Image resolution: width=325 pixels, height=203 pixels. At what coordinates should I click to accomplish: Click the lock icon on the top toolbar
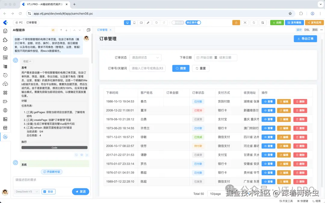[x=236, y=23]
